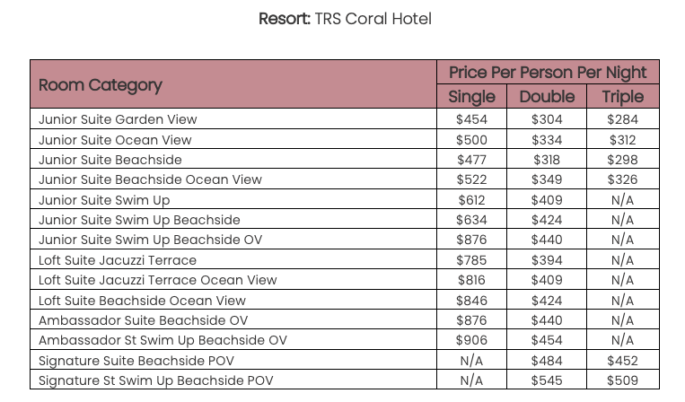Click the Junior Suite Garden View row label
This screenshot has width=685, height=402.
pos(118,119)
